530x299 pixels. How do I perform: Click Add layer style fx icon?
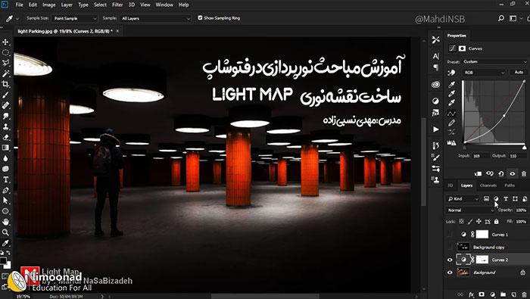click(471, 294)
